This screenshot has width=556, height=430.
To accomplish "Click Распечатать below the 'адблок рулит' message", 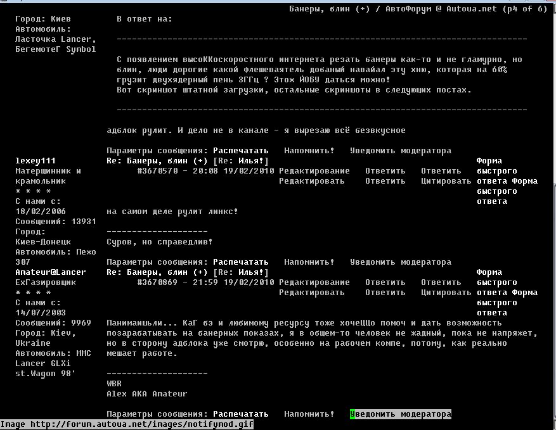I will coord(240,151).
